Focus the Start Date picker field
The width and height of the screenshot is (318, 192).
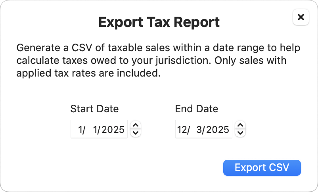coord(99,129)
